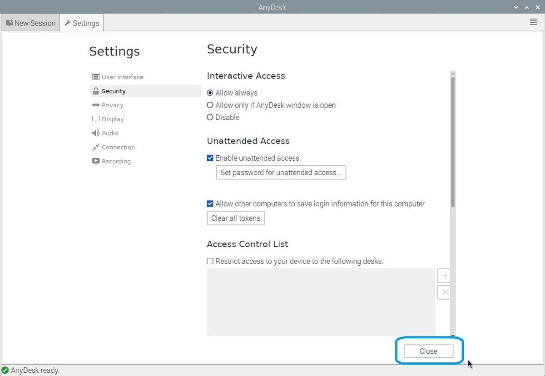Open the Recording settings section
545x376 pixels.
145,161
